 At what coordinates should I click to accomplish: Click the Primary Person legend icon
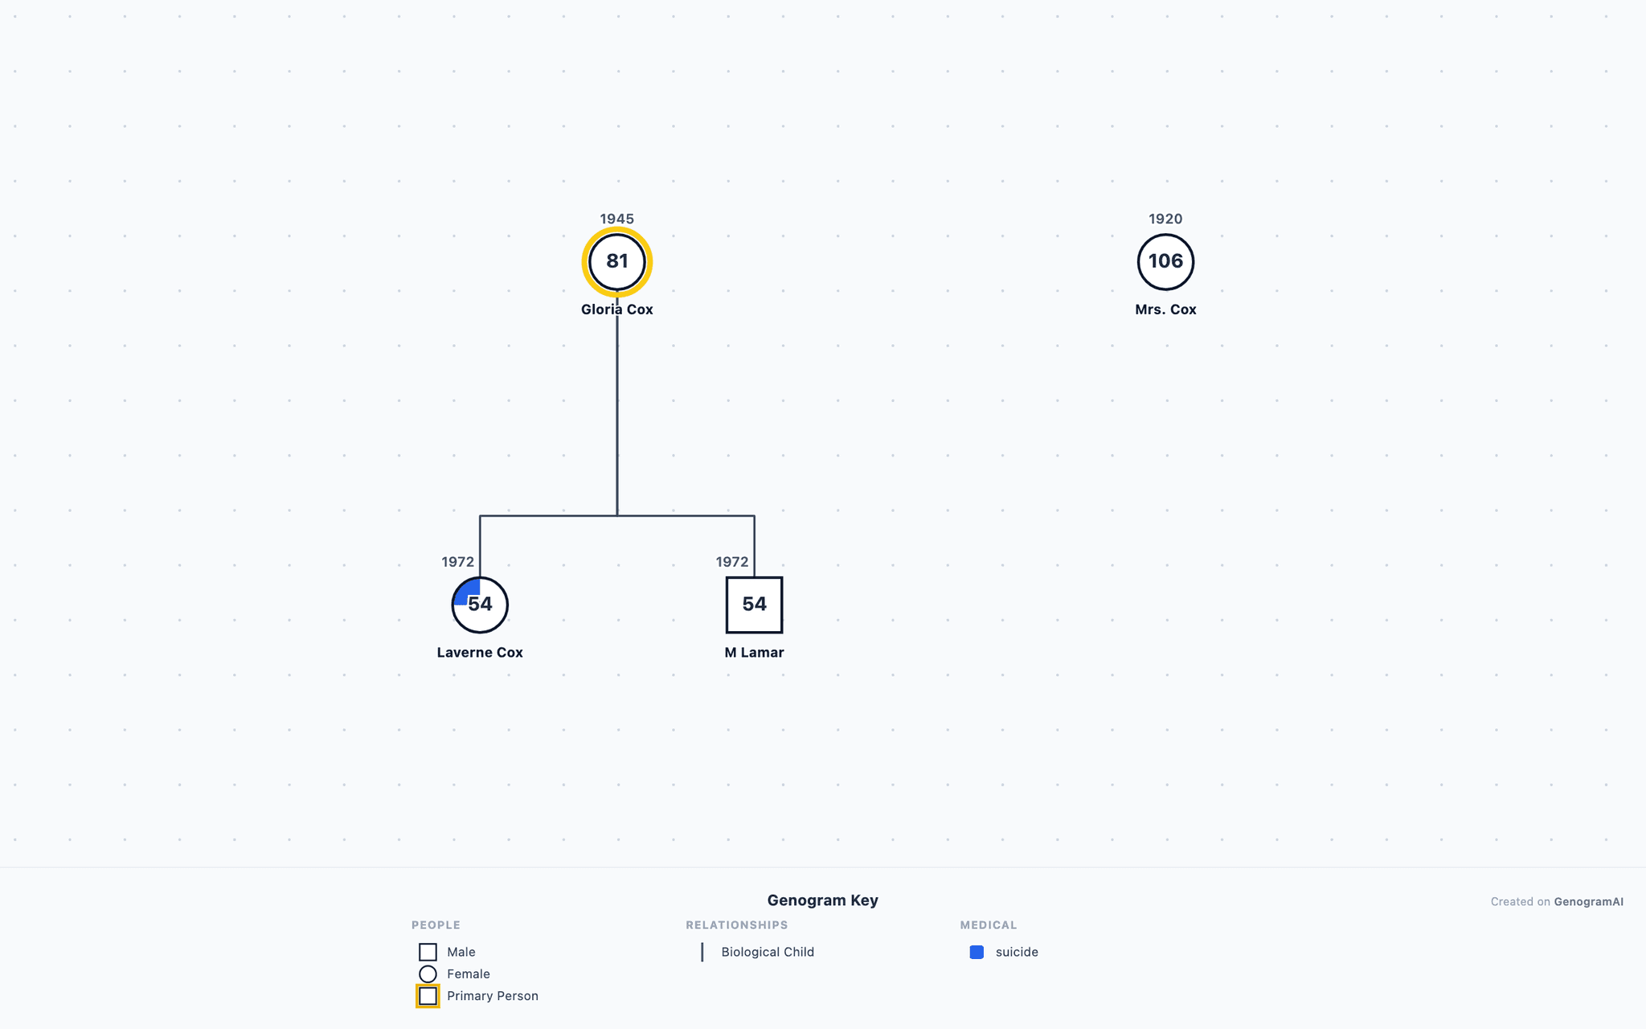click(428, 996)
